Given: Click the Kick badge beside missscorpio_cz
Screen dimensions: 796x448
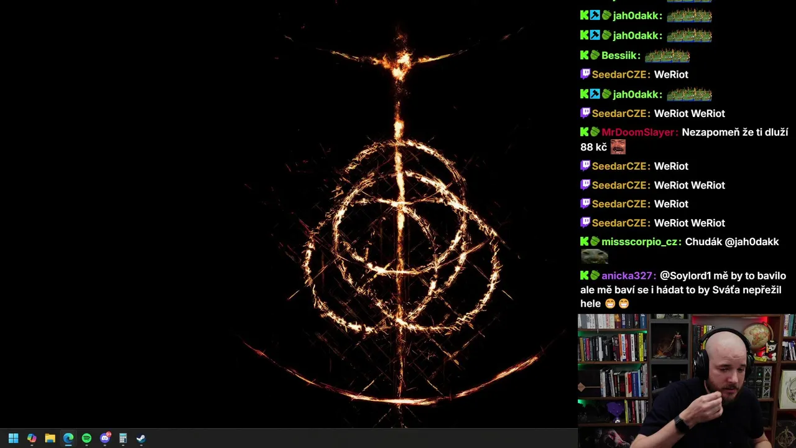Looking at the screenshot, I should (x=585, y=241).
